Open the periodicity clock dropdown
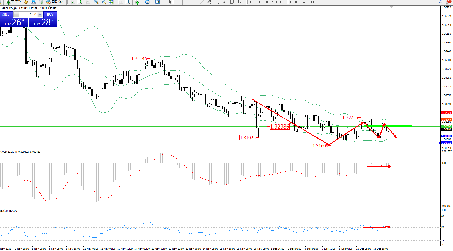This screenshot has width=453, height=251. pos(152,2)
